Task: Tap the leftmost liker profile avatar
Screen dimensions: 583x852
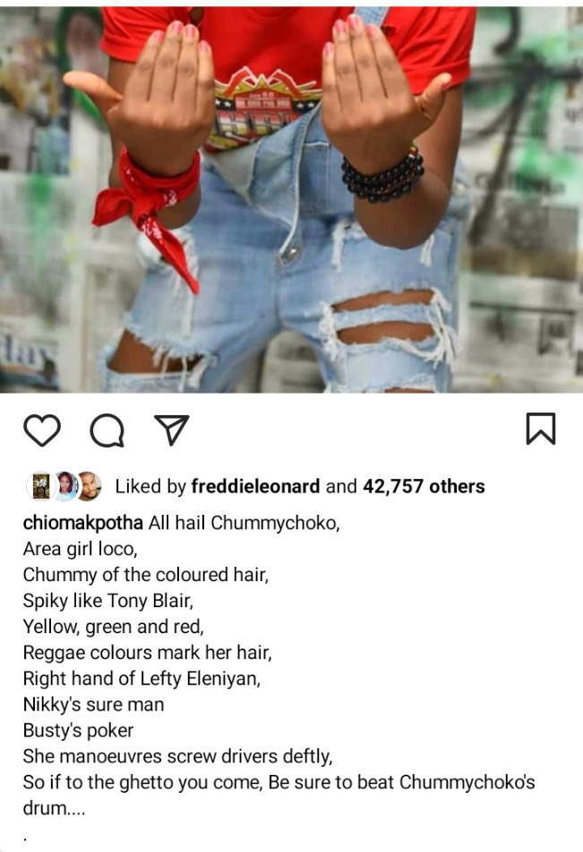Action: point(40,486)
